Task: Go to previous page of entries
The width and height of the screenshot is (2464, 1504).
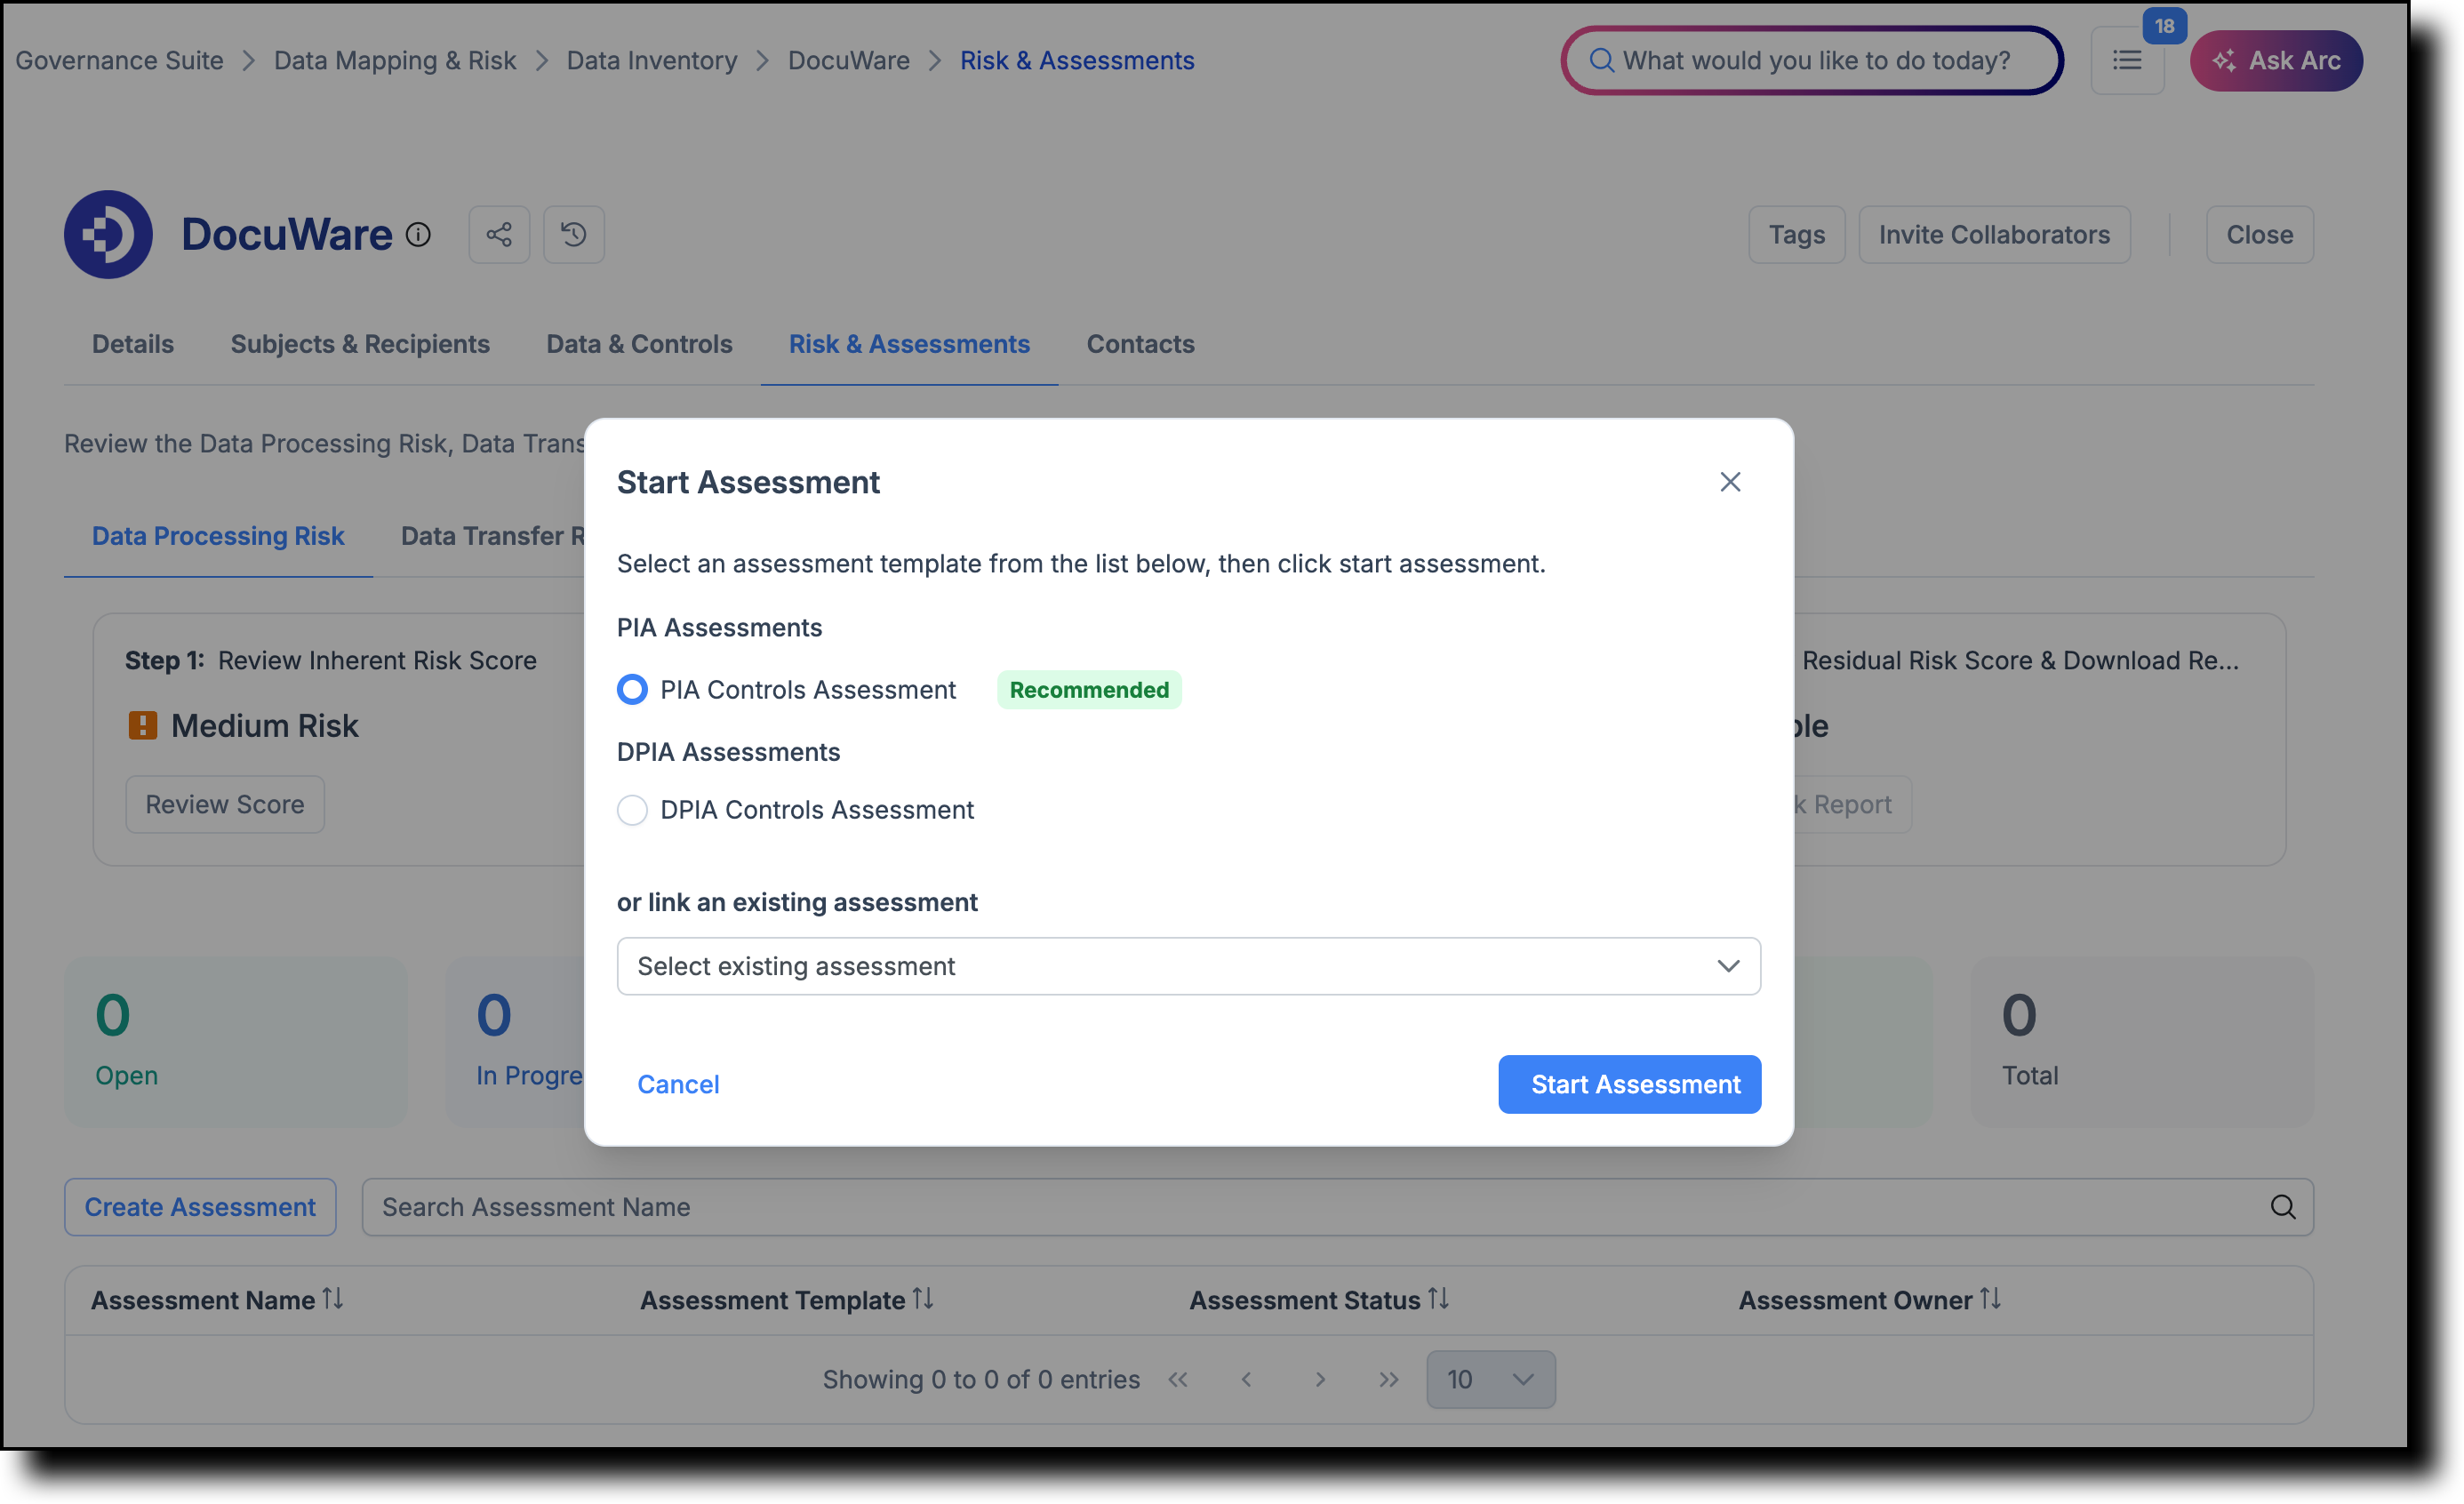Action: click(x=1246, y=1380)
